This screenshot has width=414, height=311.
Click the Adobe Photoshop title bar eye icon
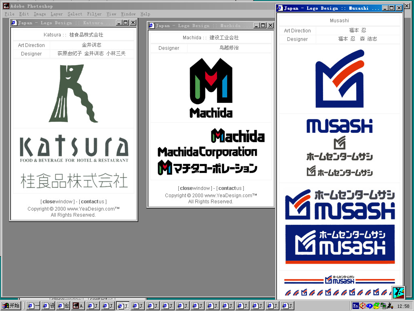point(6,6)
